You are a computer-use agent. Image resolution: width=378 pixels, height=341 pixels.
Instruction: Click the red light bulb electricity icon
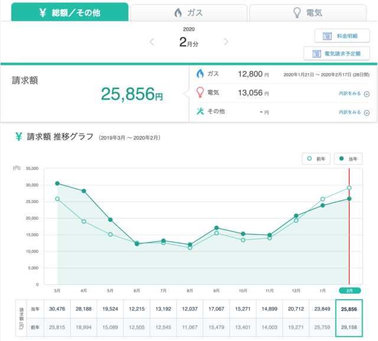(200, 92)
